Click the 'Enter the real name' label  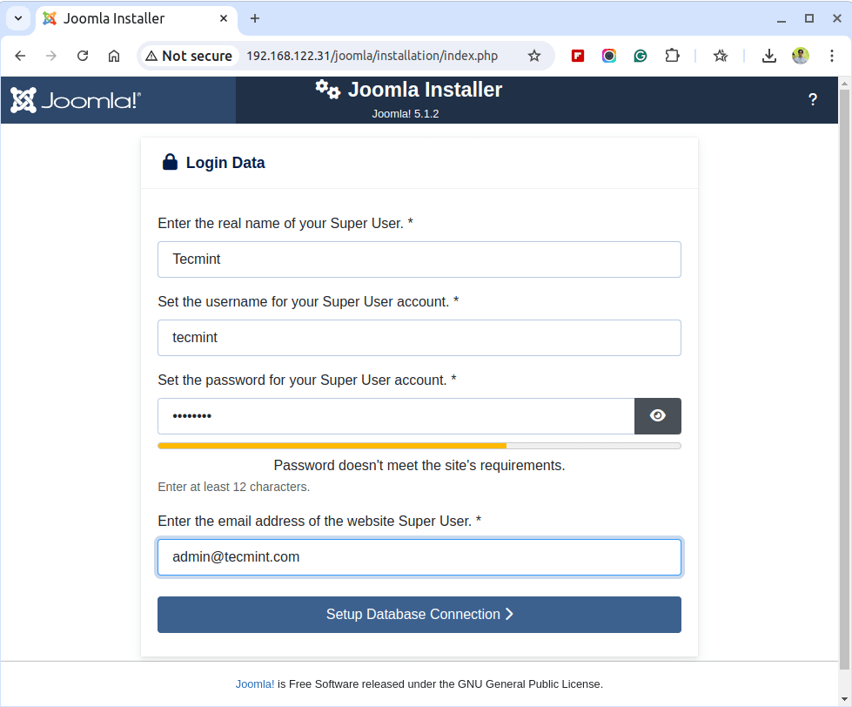pos(285,224)
